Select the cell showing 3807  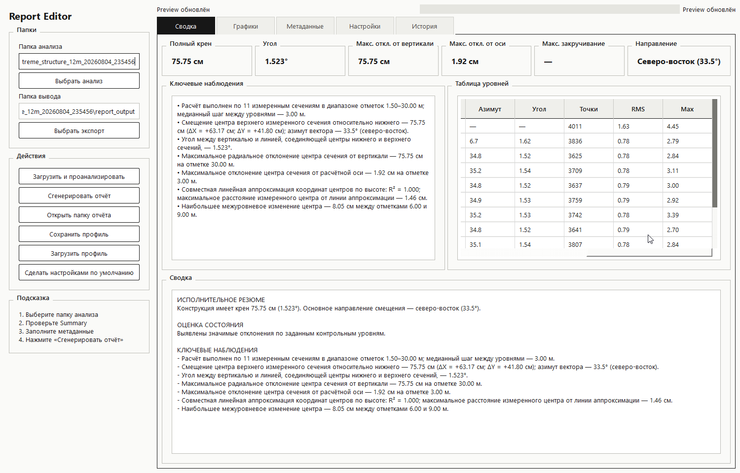589,243
